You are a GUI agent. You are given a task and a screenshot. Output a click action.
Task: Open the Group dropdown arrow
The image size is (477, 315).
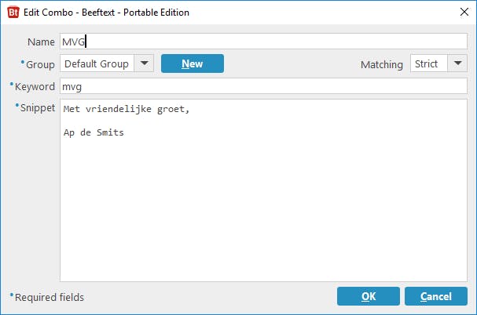tap(144, 63)
